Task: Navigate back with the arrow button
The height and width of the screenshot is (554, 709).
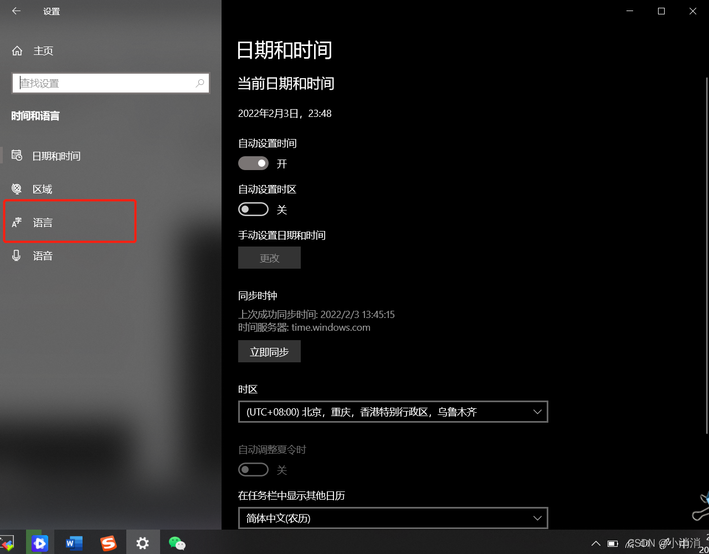Action: point(16,11)
